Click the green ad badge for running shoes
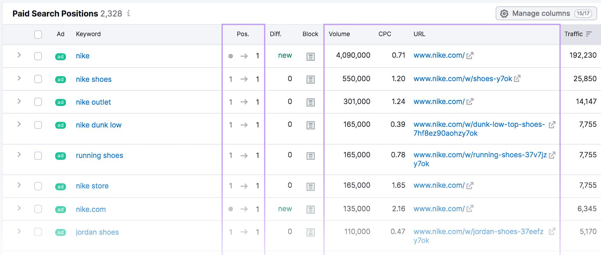601x255 pixels. click(60, 156)
